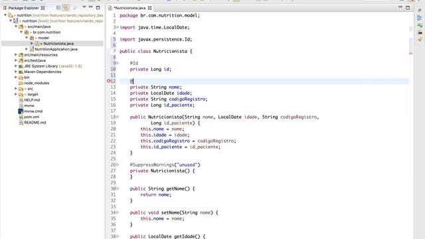Click Collapse All in Package Explorer

click(x=58, y=8)
